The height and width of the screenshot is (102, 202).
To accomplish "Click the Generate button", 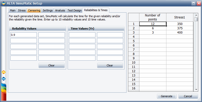I will click(x=167, y=96).
